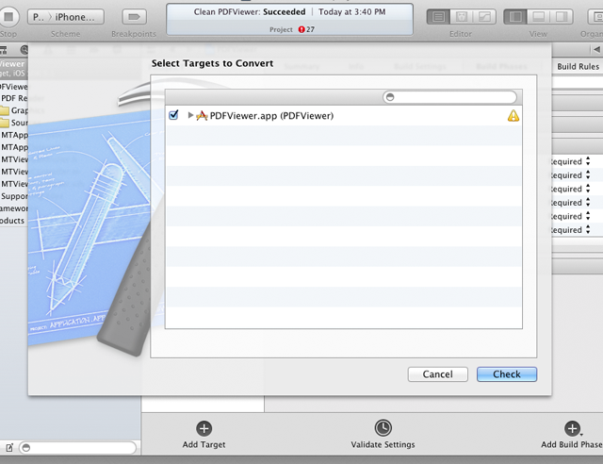Open the Grap folder in navigator
The width and height of the screenshot is (603, 464).
pos(14,110)
